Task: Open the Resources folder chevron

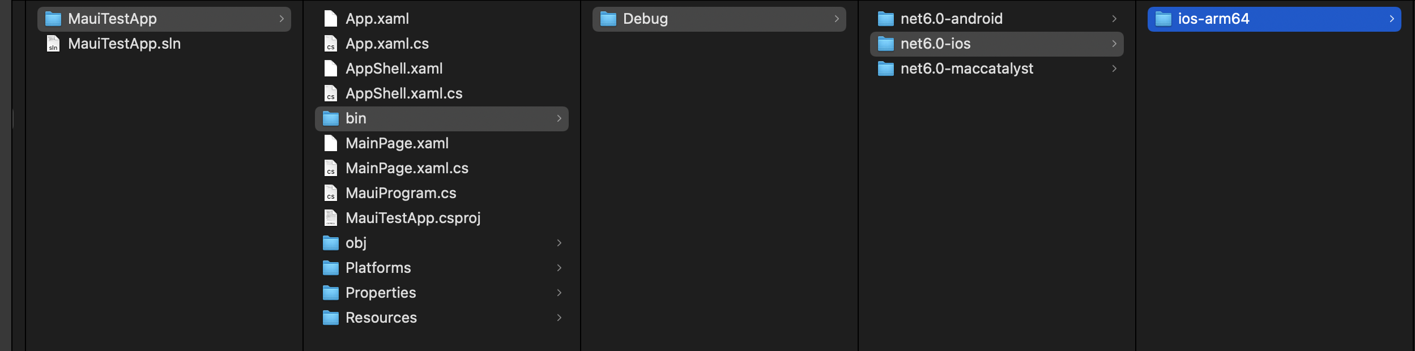Action: 559,317
